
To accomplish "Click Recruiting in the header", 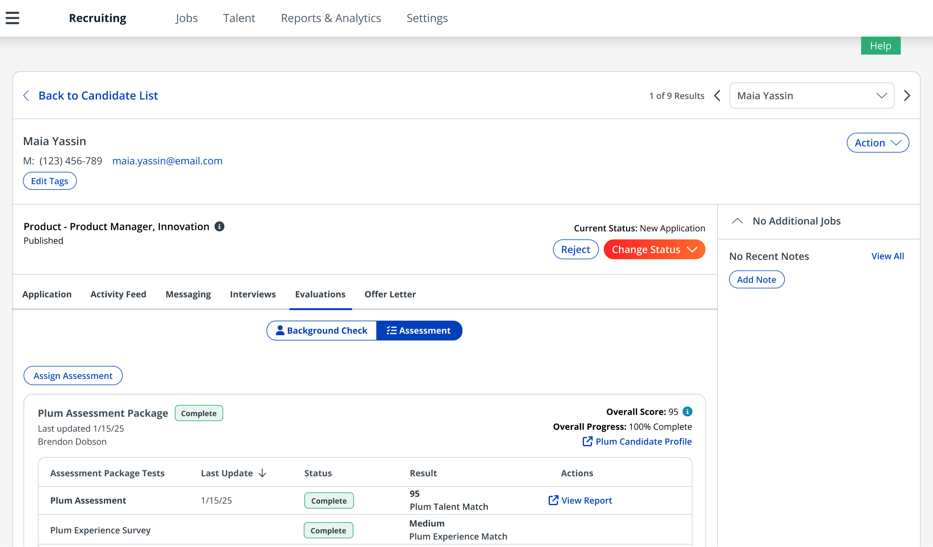I will 97,18.
